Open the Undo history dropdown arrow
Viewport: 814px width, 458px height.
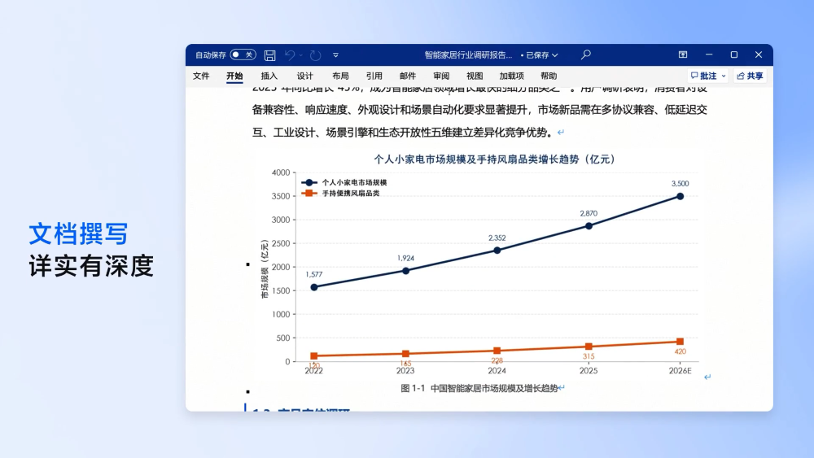click(x=301, y=55)
